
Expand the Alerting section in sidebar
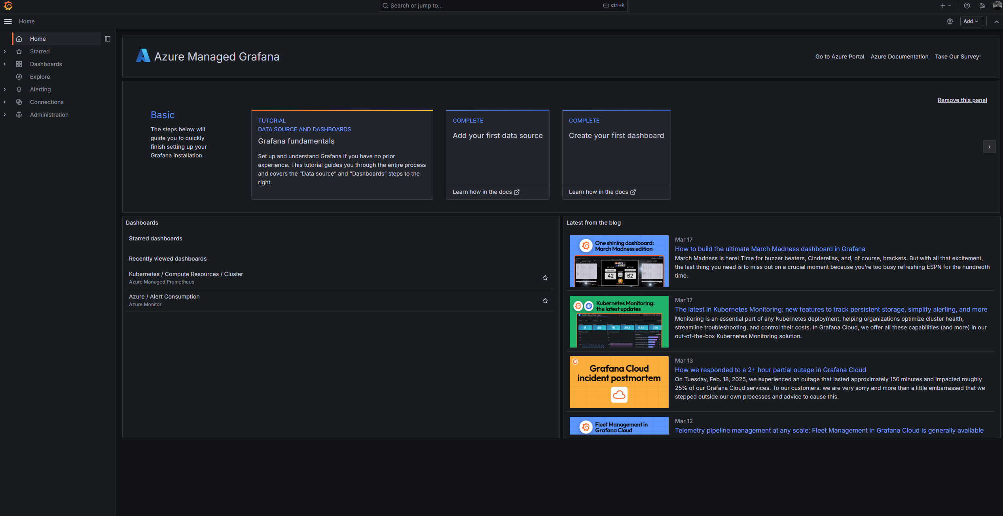point(5,89)
